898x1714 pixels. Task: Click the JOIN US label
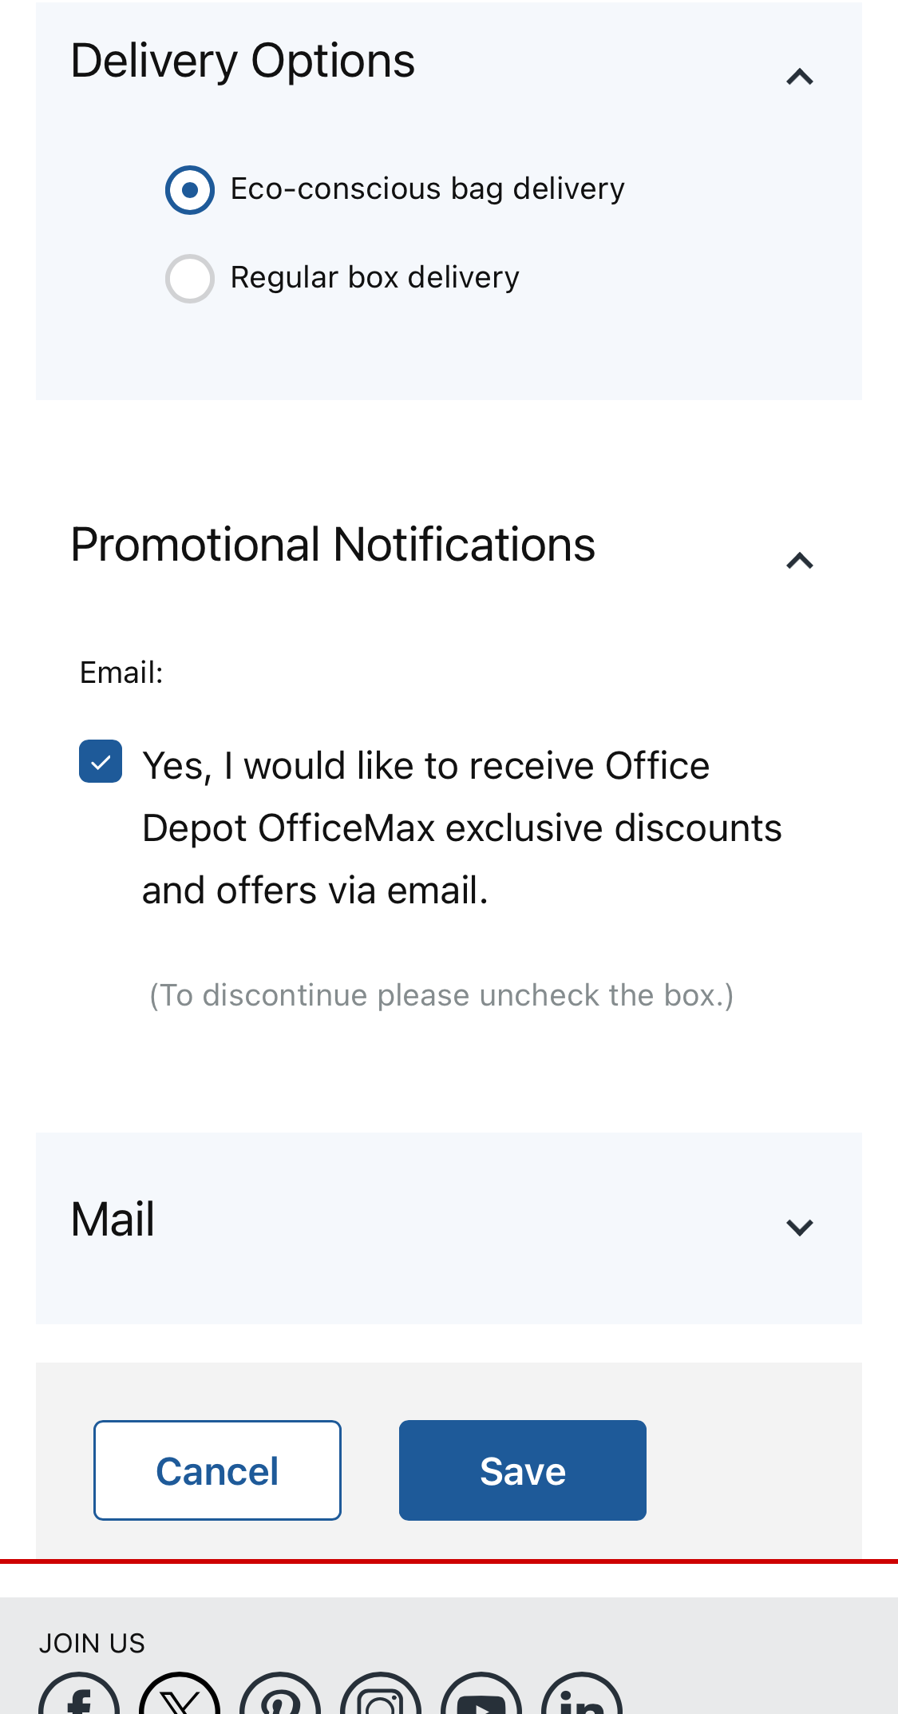(92, 1642)
